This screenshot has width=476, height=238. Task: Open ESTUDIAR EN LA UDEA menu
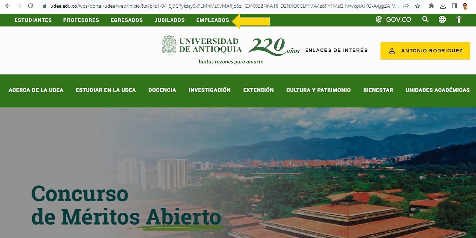106,90
